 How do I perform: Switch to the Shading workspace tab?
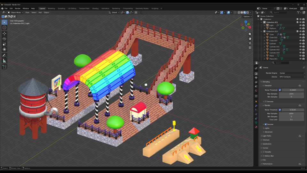pyautogui.click(x=95, y=8)
